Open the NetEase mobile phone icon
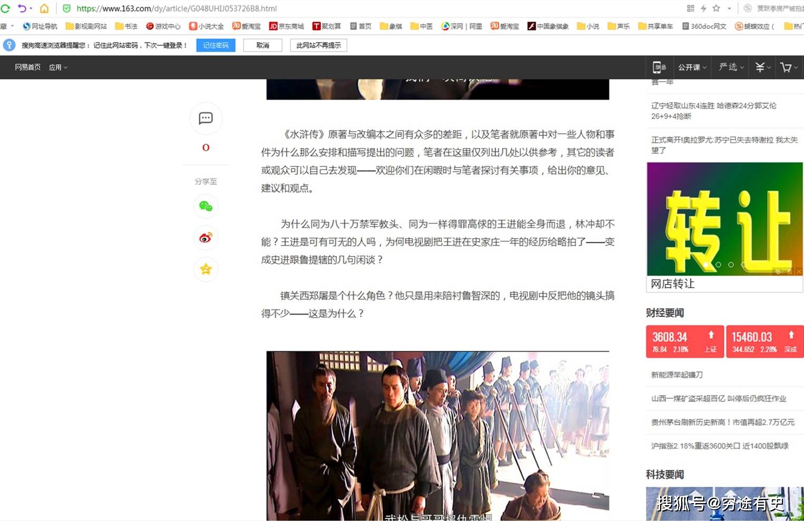 point(659,67)
